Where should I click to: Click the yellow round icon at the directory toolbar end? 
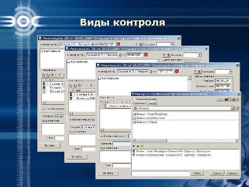coord(237,99)
